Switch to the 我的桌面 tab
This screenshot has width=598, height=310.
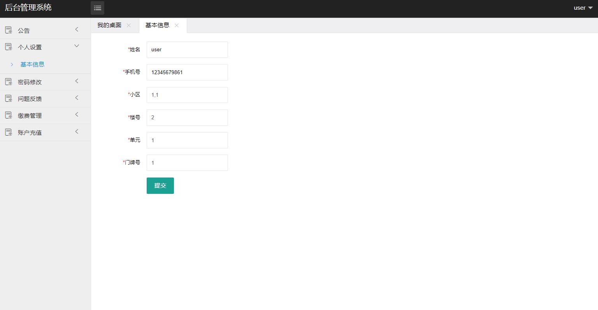coord(110,25)
